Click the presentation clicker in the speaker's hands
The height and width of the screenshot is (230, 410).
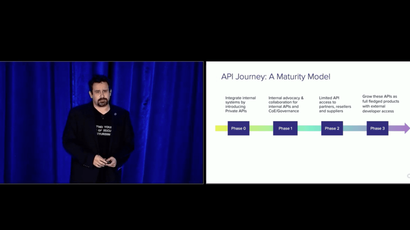pyautogui.click(x=107, y=162)
